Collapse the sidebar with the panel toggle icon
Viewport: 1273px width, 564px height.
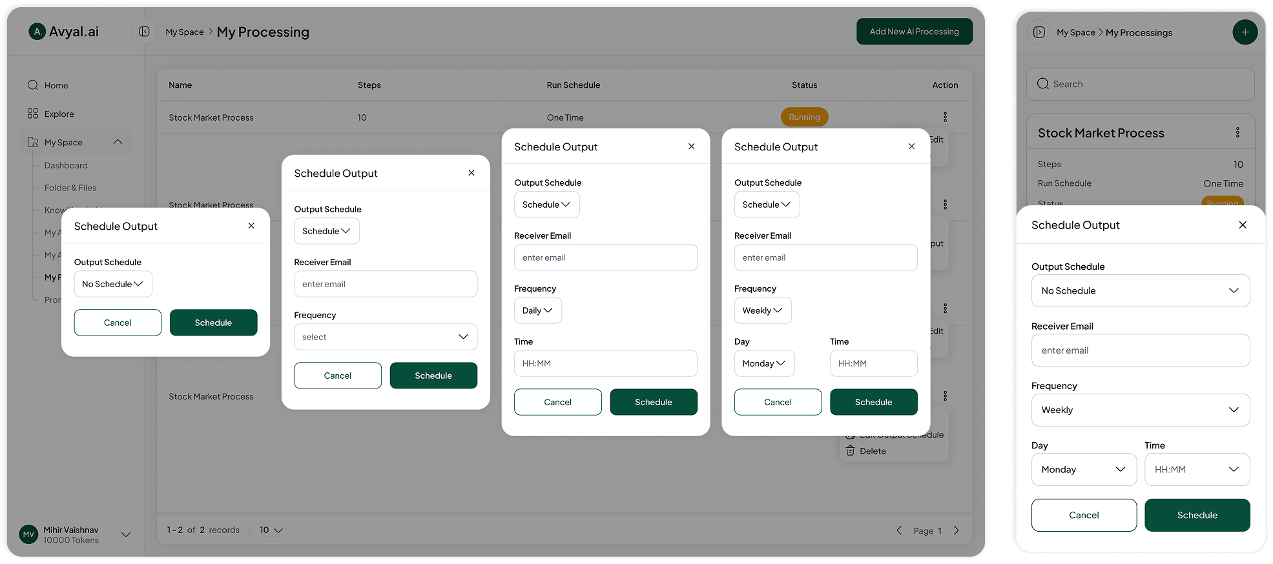[x=144, y=32]
